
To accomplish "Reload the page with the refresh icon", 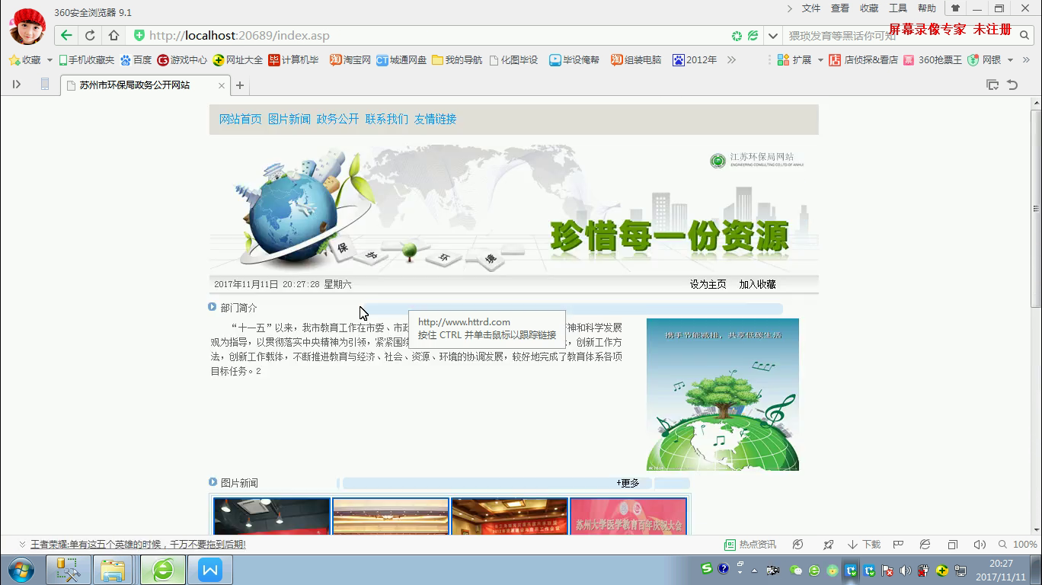I will (90, 36).
